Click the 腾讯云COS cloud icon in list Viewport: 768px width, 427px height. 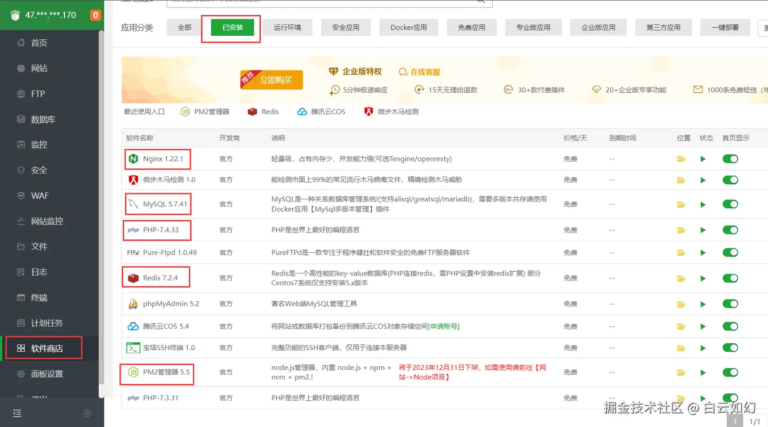pyautogui.click(x=133, y=326)
